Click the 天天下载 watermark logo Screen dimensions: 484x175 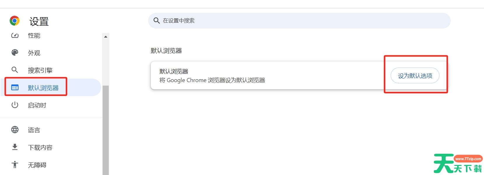pyautogui.click(x=457, y=164)
